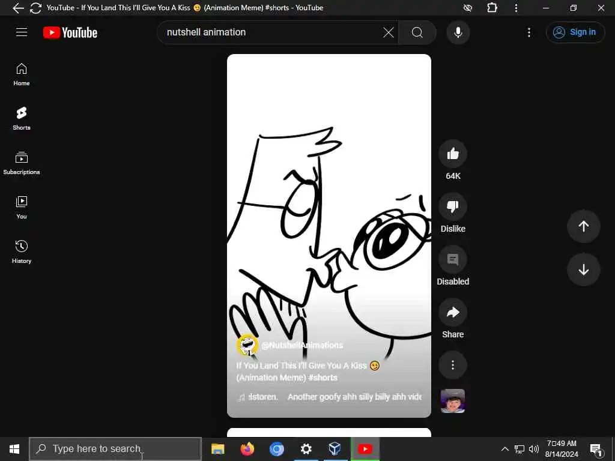Open the Short's more options menu
The height and width of the screenshot is (461, 615).
point(453,365)
